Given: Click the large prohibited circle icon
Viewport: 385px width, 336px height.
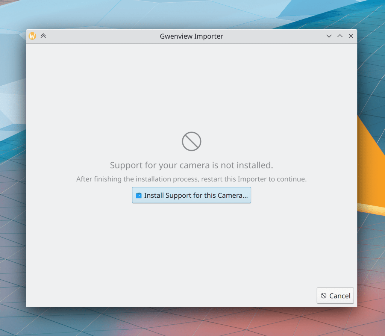Looking at the screenshot, I should click(x=191, y=142).
